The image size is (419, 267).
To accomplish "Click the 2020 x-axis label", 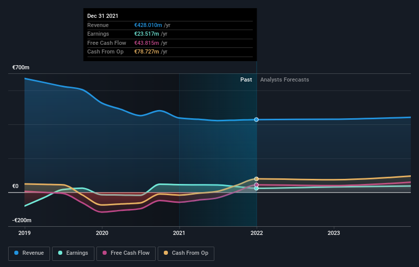I will pyautogui.click(x=102, y=233).
